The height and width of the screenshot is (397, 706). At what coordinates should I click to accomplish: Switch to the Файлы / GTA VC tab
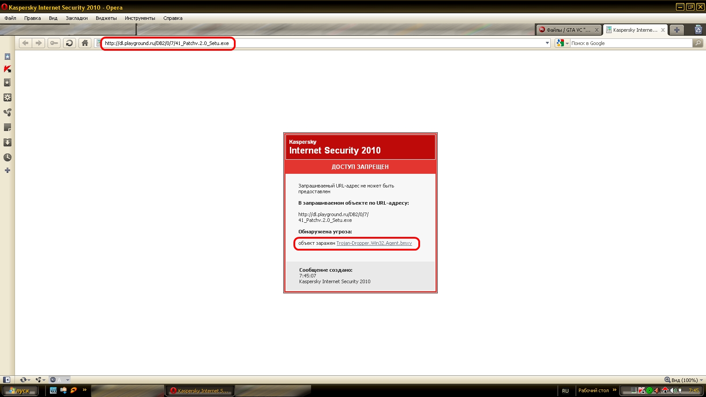tap(569, 30)
